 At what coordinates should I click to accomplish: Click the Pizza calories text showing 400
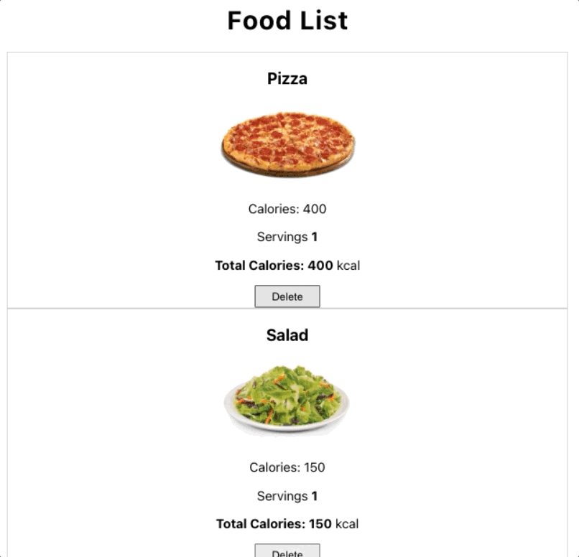[286, 209]
